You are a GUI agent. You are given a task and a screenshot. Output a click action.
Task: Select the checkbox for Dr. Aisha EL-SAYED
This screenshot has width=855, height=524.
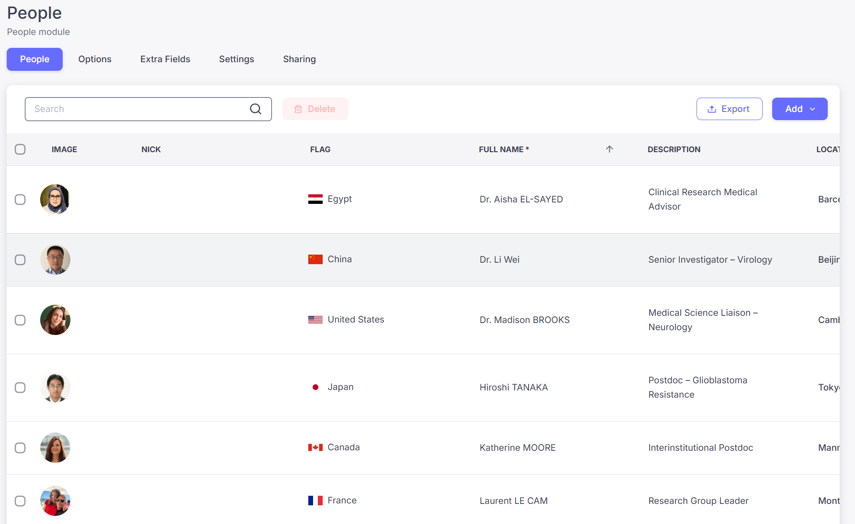coord(20,200)
